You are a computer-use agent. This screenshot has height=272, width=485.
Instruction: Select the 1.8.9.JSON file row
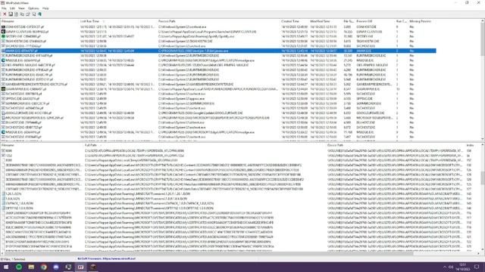[x=240, y=199]
